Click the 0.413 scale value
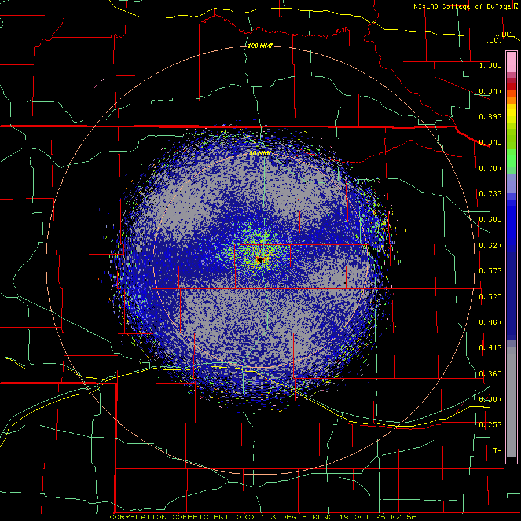 (490, 348)
